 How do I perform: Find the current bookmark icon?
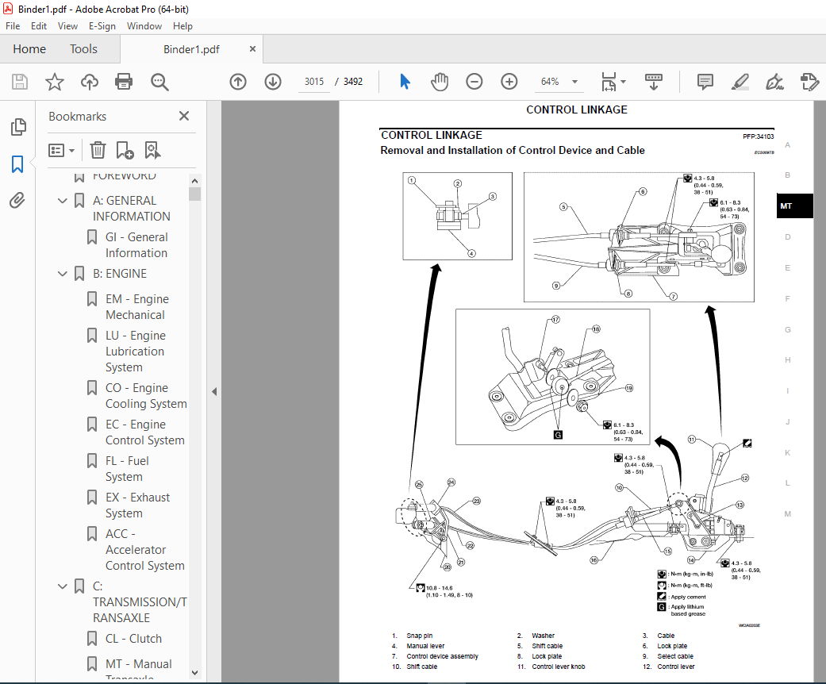point(153,150)
